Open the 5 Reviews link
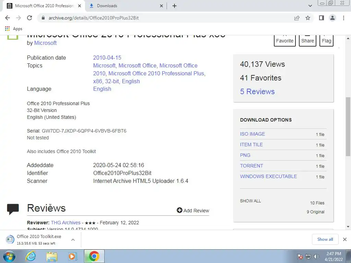351x263 pixels. point(257,91)
